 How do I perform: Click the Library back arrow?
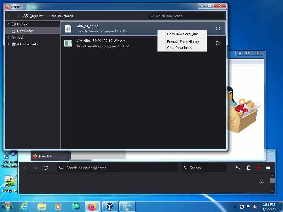tap(10, 16)
